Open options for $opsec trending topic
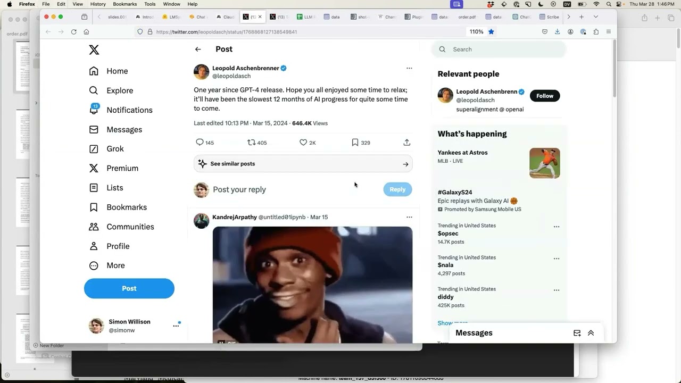 [x=557, y=227]
